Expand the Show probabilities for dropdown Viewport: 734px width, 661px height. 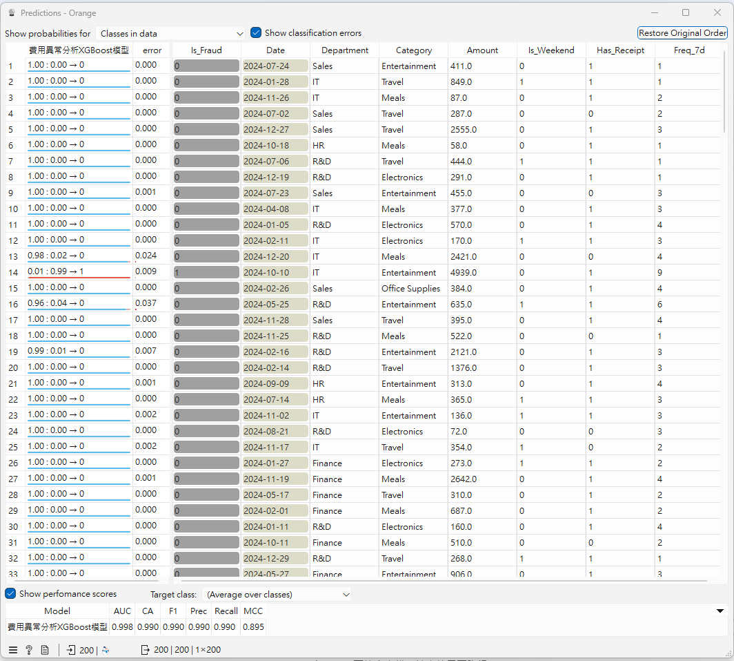(x=172, y=33)
